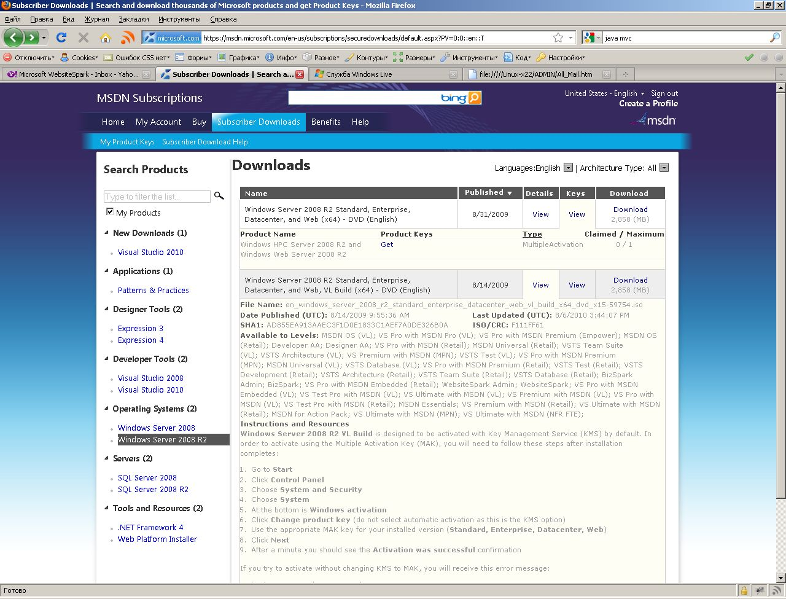
Task: Open the list-all-tabs dropdown arrow
Action: [781, 74]
